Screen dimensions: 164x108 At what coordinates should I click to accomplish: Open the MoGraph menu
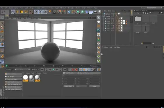[63, 8]
